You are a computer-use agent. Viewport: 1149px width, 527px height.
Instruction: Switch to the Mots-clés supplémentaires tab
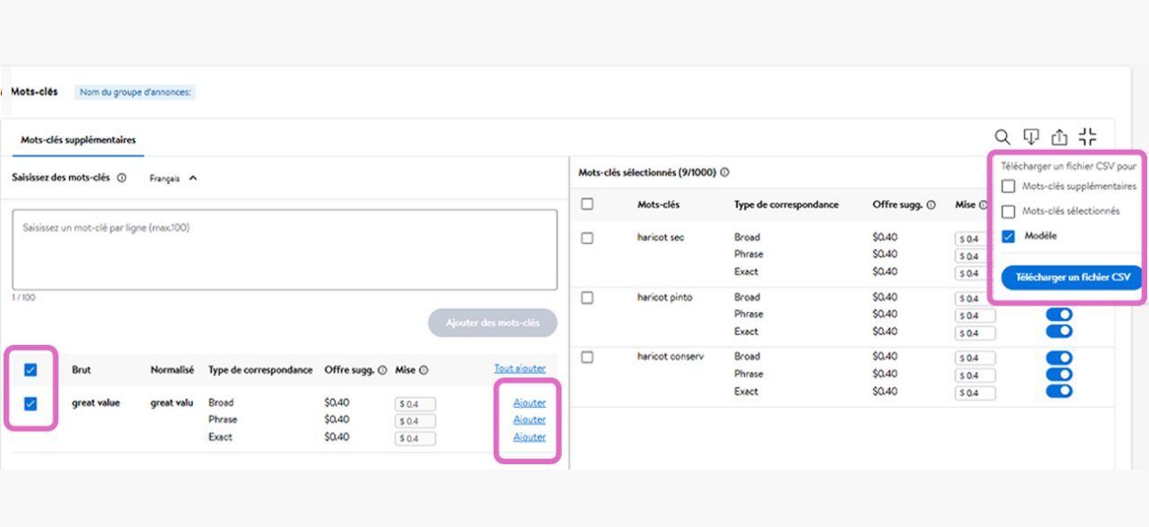tap(76, 140)
